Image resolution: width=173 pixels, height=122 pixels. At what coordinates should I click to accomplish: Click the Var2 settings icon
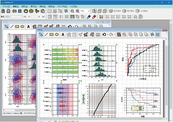[x=112, y=17]
